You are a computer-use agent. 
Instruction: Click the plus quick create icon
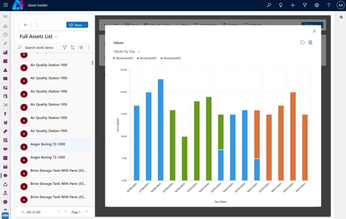click(x=292, y=5)
